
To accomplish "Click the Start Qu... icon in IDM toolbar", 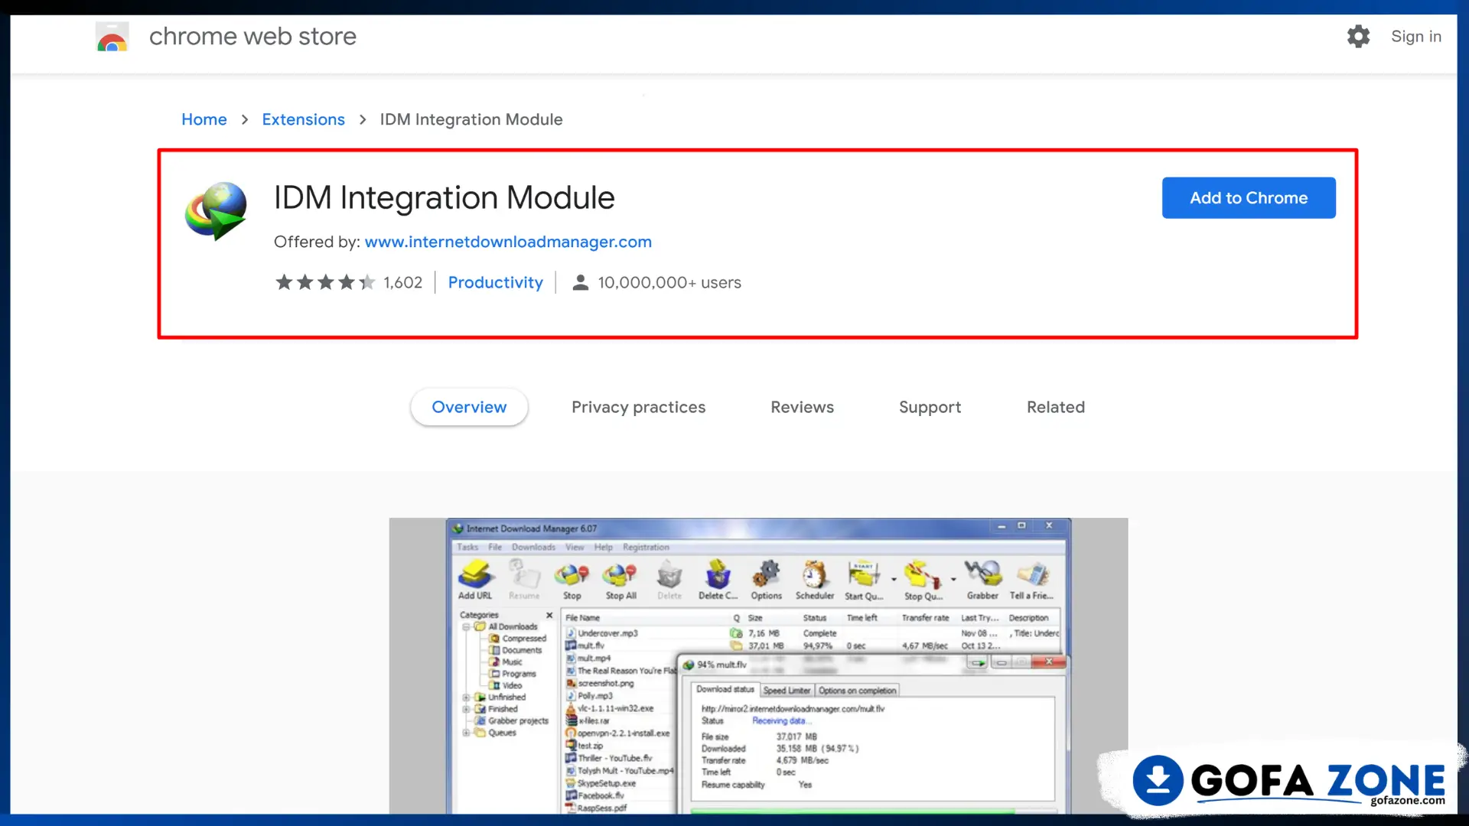I will point(865,580).
